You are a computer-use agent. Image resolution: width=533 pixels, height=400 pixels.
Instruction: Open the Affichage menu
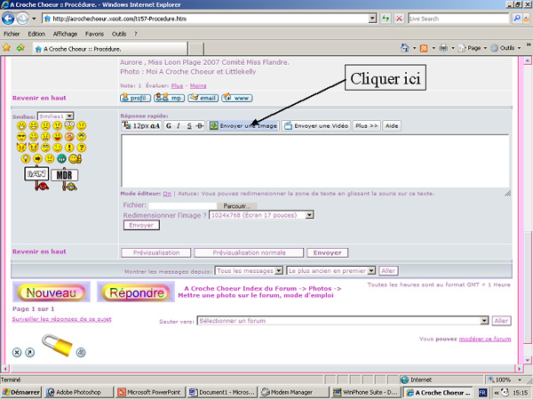point(65,34)
